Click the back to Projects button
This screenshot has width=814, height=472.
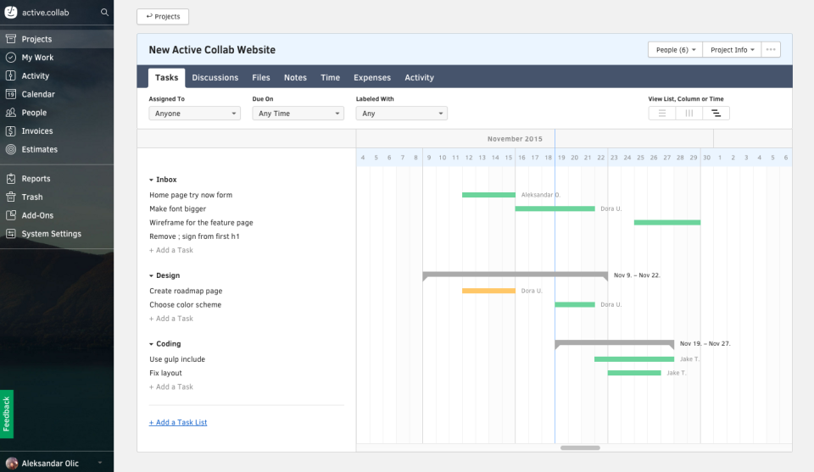[x=163, y=16]
